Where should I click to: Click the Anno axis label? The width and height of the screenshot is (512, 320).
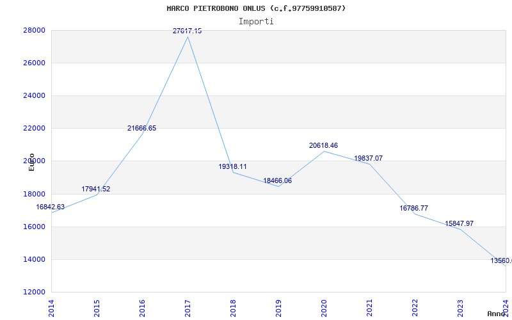(497, 314)
